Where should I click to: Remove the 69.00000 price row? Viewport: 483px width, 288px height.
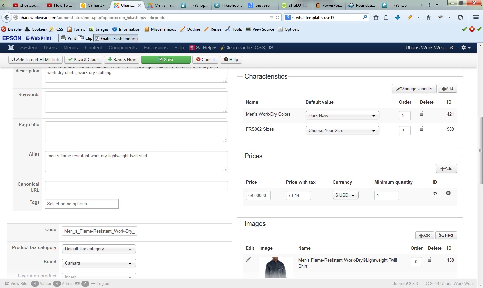click(x=448, y=193)
